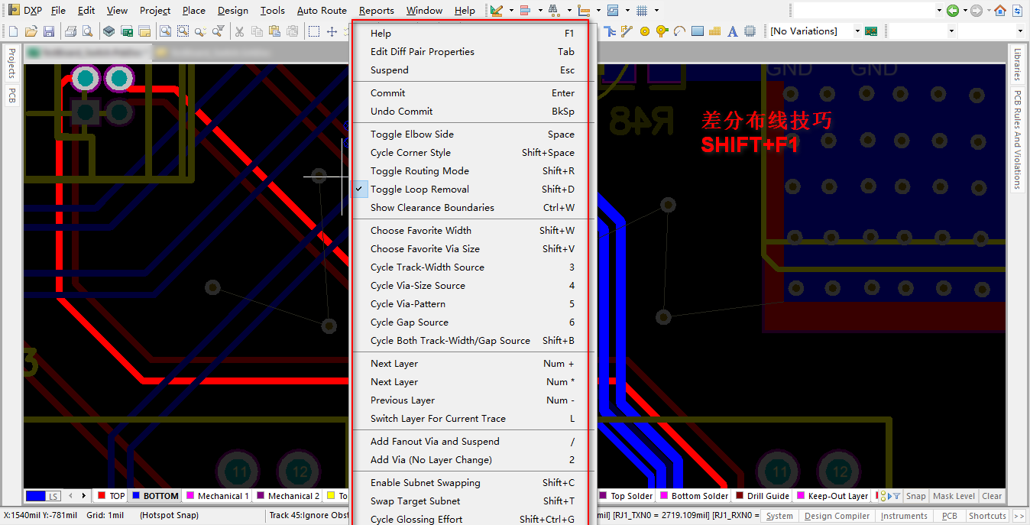Screen dimensions: 1030x525
Task: Expand the Libraries side panel
Action: [1017, 65]
